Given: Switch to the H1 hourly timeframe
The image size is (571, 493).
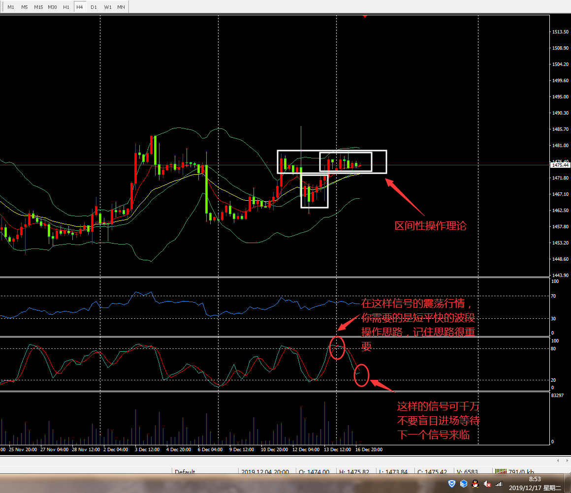Looking at the screenshot, I should point(66,7).
